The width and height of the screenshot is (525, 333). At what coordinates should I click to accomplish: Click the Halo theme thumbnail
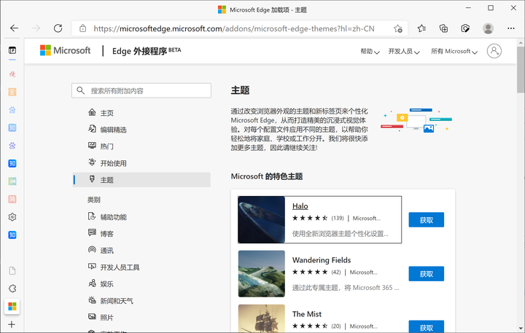262,219
